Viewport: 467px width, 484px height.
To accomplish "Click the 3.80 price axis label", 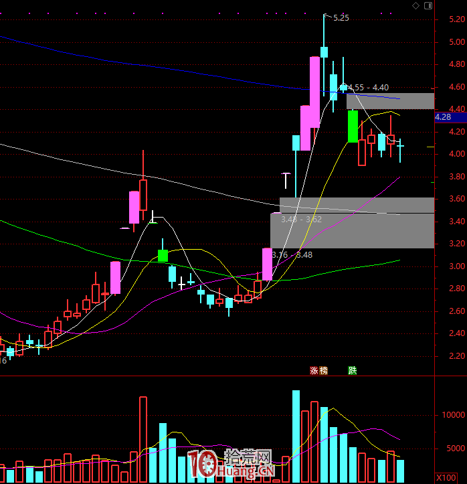I will tap(457, 177).
